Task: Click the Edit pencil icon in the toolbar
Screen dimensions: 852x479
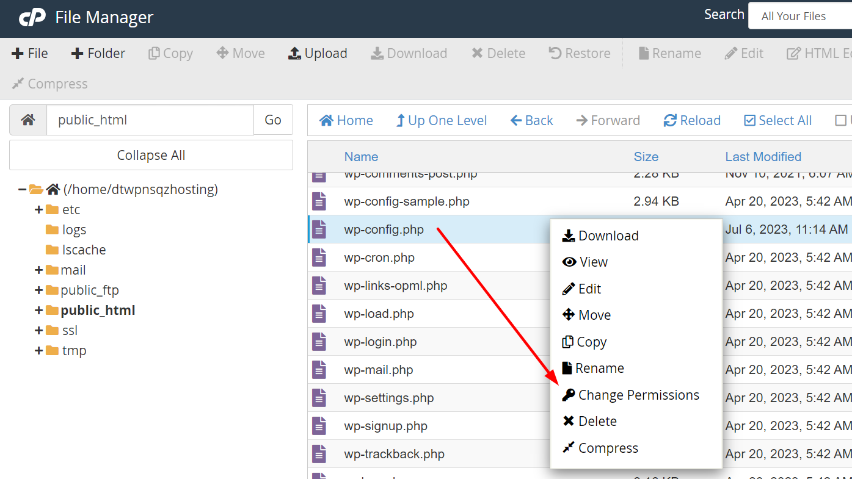Action: [744, 53]
